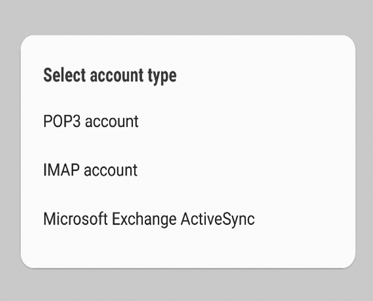Choose the last option, Exchange ActiveSync
The height and width of the screenshot is (301, 373).
tap(188, 219)
